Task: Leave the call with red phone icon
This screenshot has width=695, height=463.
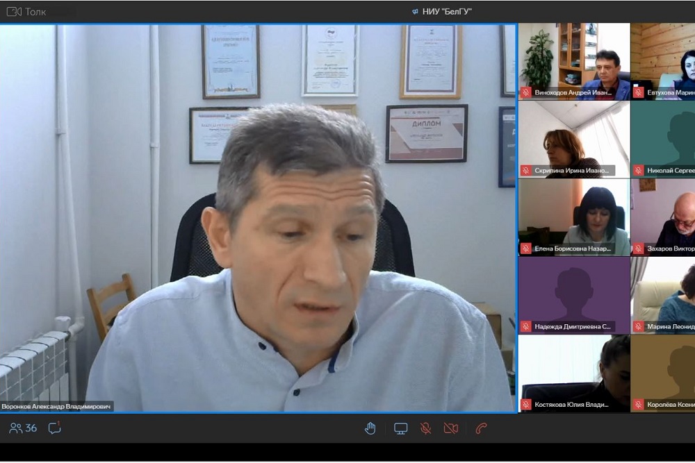Action: click(482, 428)
